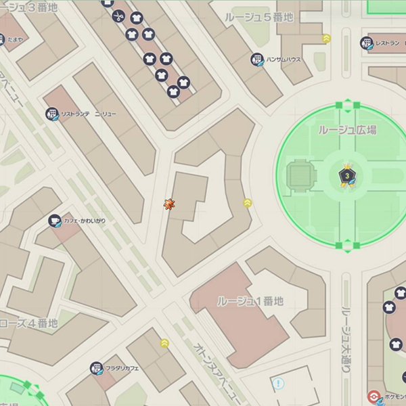Viewport: 406px width, 406px height.
Task: Click the たまや building icon
Action: pos(1,40)
